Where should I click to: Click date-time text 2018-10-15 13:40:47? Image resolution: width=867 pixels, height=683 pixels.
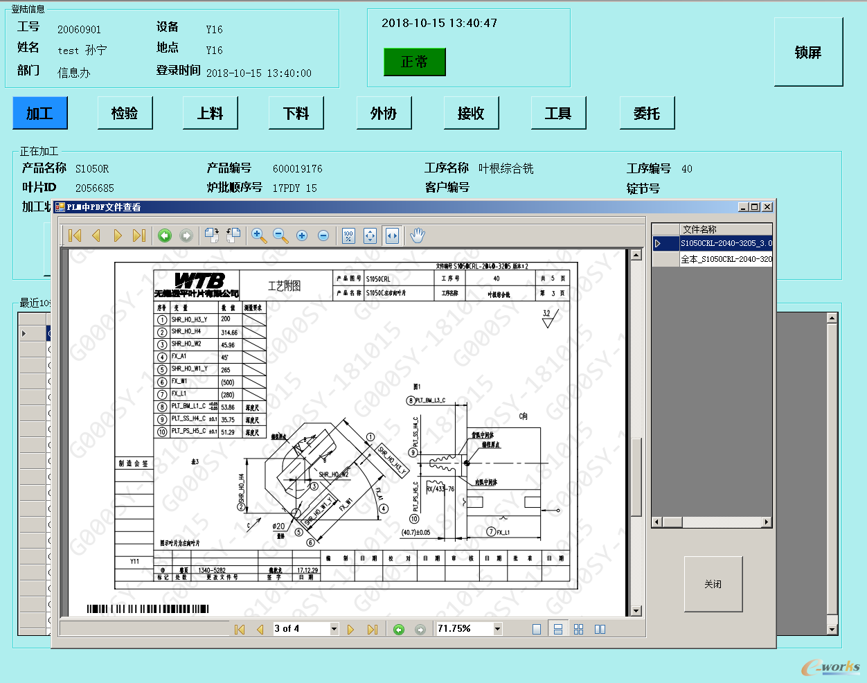click(x=440, y=23)
